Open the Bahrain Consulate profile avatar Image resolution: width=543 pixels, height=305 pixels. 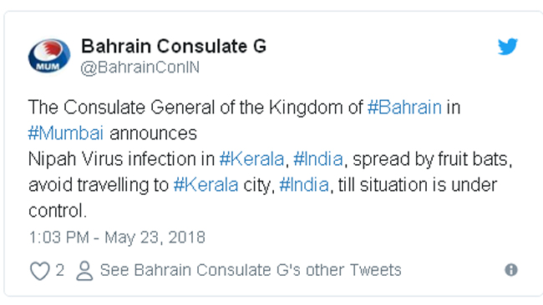(49, 56)
